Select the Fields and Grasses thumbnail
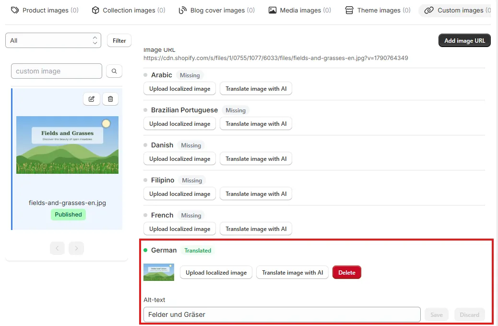Image resolution: width=498 pixels, height=326 pixels. pos(67,145)
